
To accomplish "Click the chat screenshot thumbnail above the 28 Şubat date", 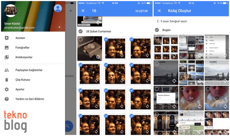I will pos(90,21).
